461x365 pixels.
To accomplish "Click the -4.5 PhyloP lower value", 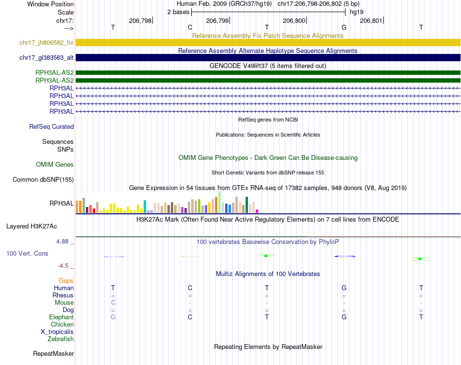I will pos(63,266).
